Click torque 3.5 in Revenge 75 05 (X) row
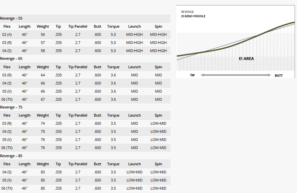 pos(113,140)
